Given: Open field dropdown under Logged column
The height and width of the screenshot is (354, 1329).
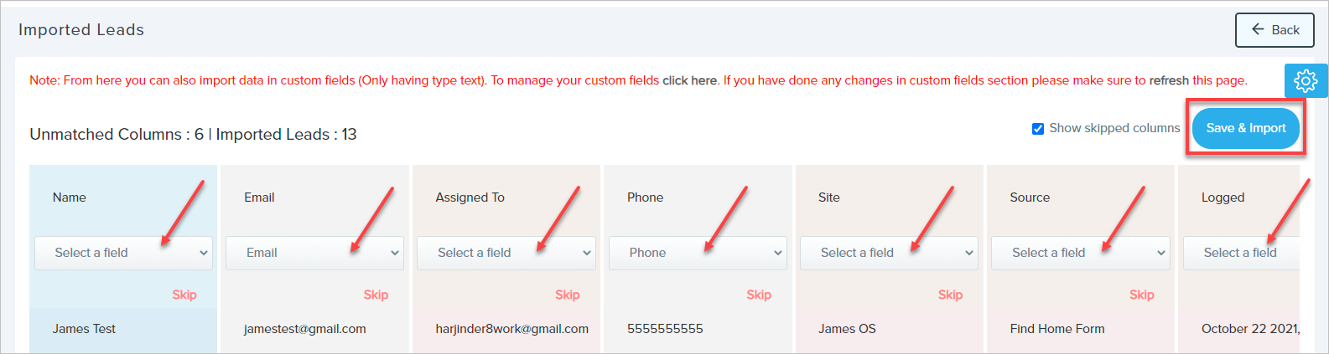Looking at the screenshot, I should [x=1241, y=253].
